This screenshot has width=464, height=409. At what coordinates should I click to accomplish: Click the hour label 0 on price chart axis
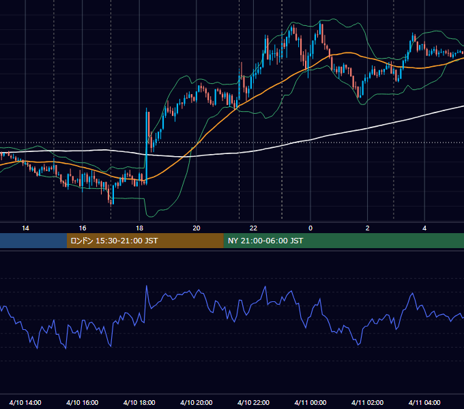(310, 228)
